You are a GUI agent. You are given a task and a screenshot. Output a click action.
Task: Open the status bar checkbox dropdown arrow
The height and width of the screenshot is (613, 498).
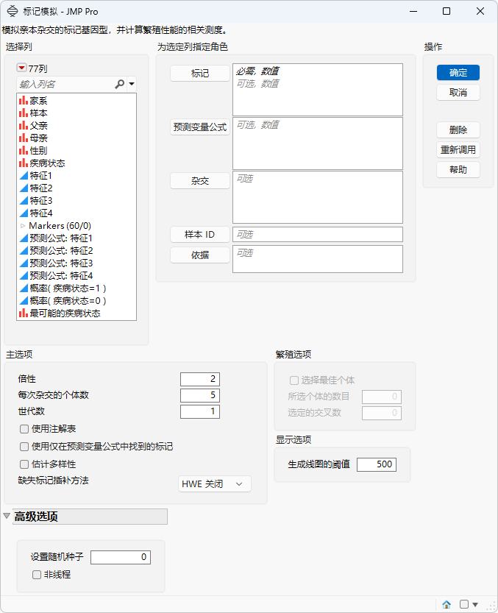pos(475,604)
